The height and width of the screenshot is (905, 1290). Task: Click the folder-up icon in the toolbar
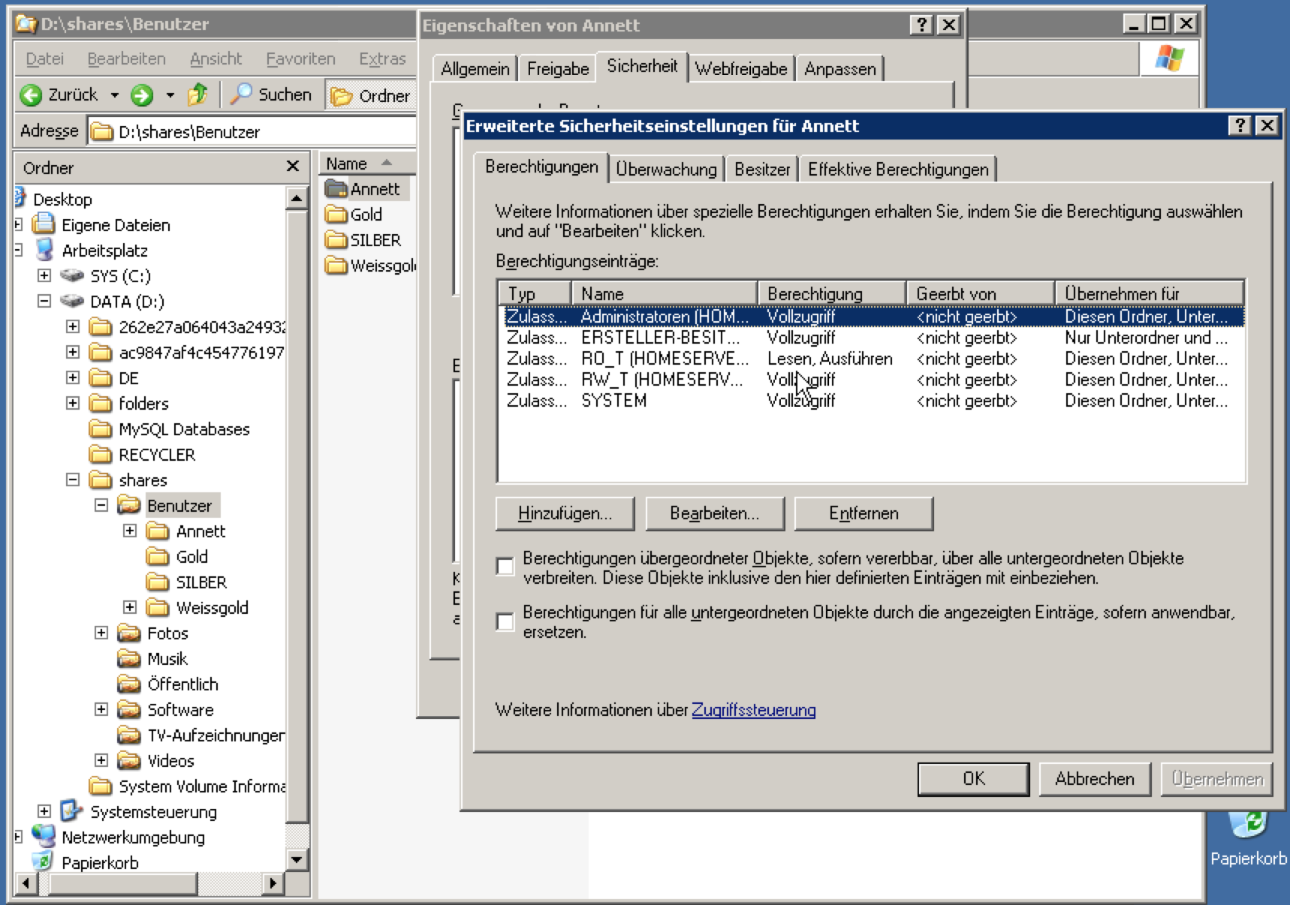tap(197, 95)
